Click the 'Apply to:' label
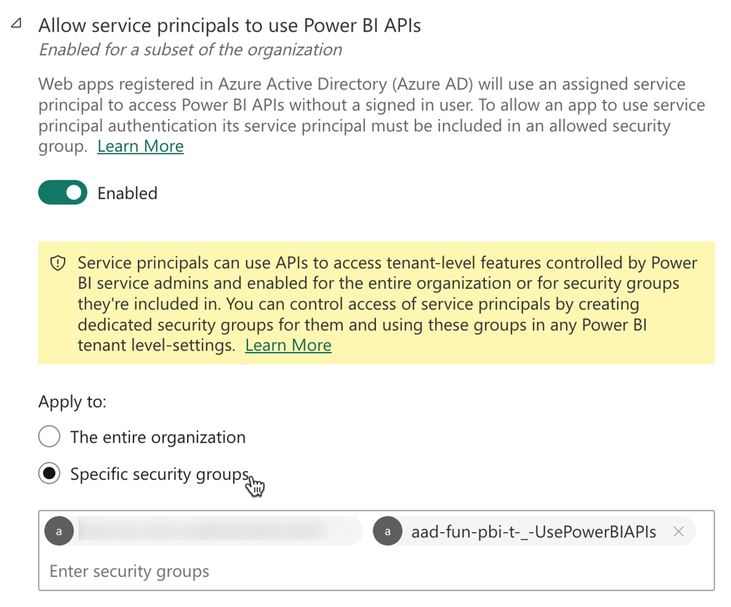Viewport: 731px width, 607px height. pos(72,402)
